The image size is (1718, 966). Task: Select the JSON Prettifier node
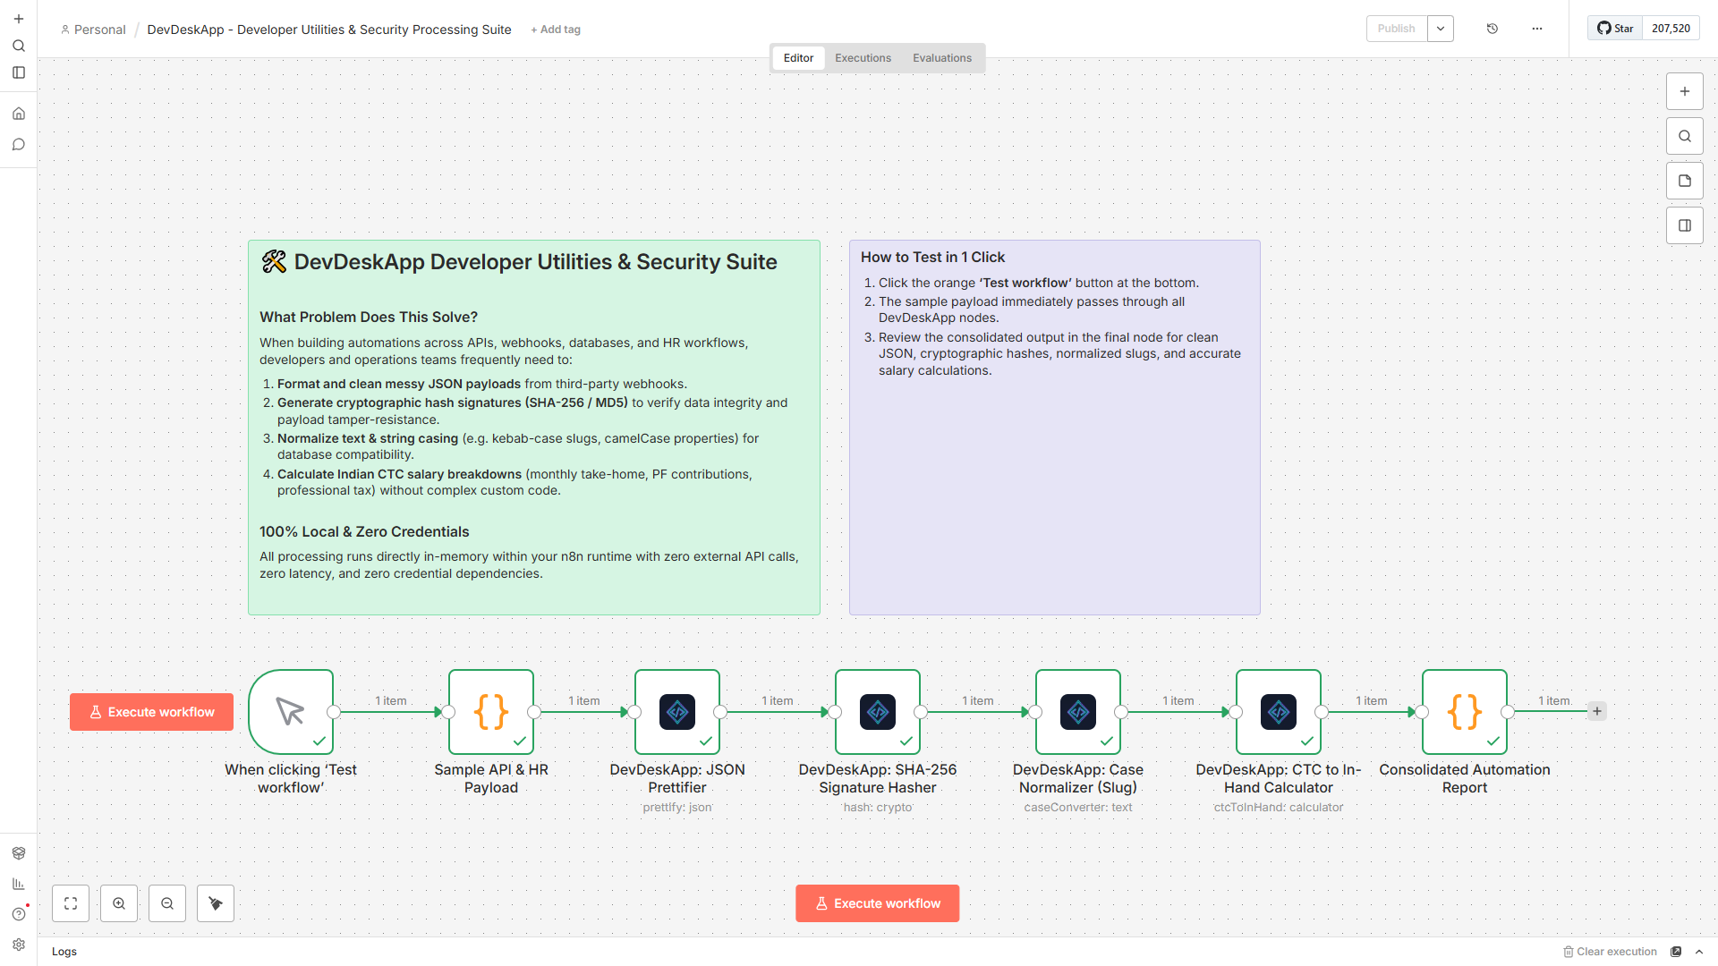point(677,712)
